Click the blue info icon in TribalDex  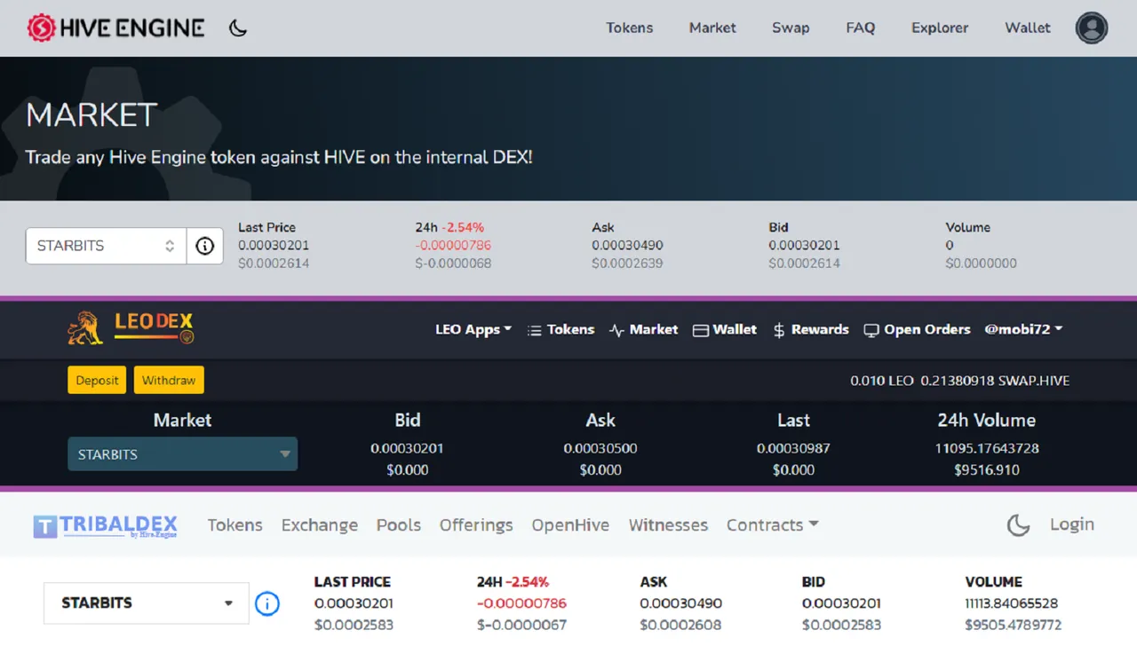tap(267, 604)
